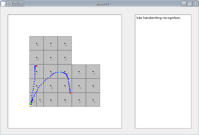Pick the 'h' grid cell
Image resolution: width=199 pixels, height=135 pixels.
point(51,71)
